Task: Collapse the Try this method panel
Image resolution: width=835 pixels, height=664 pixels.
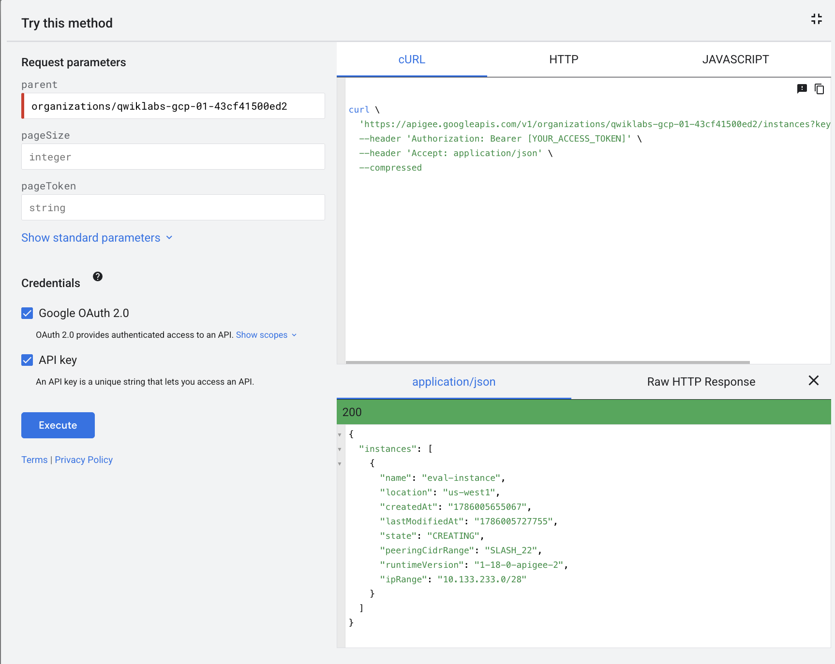Action: pos(817,19)
